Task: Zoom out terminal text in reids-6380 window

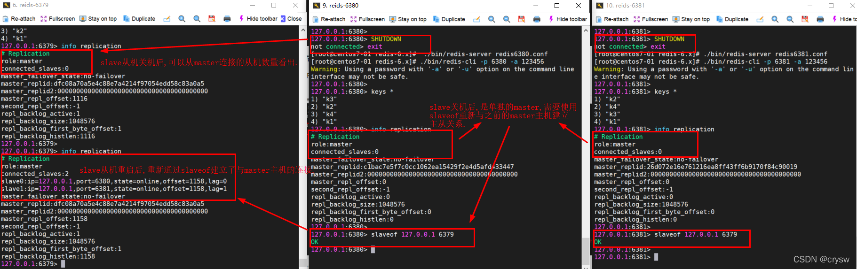Action: pyautogui.click(x=507, y=19)
